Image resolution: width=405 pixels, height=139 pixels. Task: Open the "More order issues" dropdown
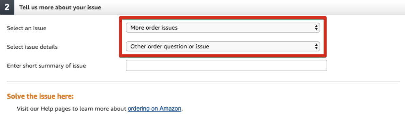[x=222, y=28]
